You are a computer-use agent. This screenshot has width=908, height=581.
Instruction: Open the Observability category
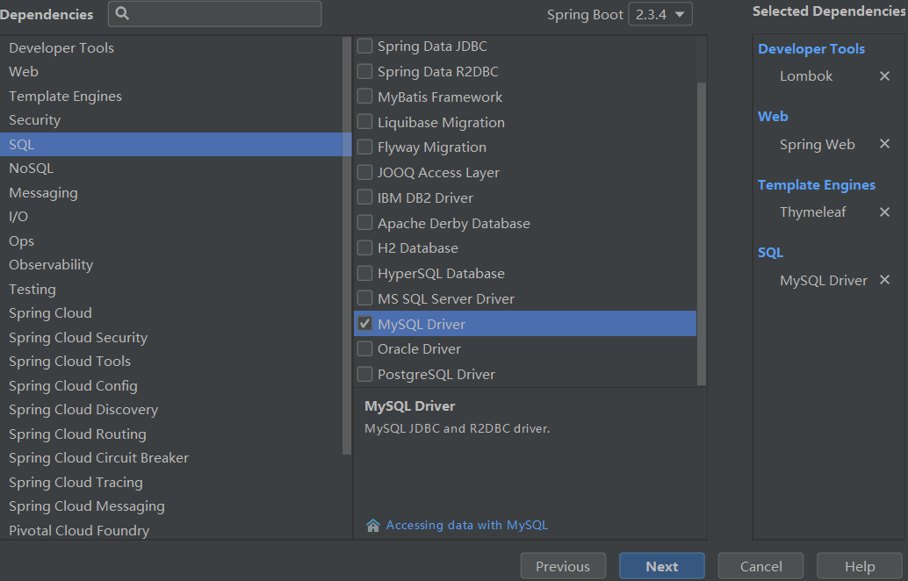171,265
